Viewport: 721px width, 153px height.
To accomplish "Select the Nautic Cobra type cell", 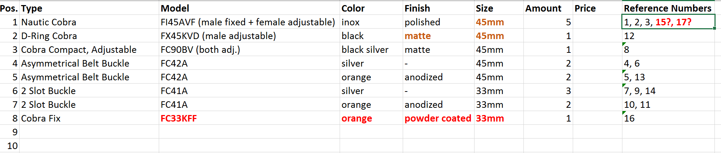I will pyautogui.click(x=89, y=22).
